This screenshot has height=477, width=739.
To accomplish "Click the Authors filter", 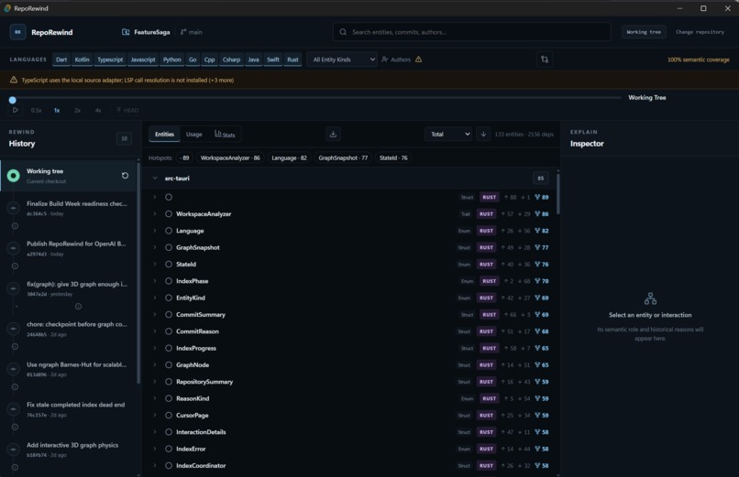I will pos(396,60).
